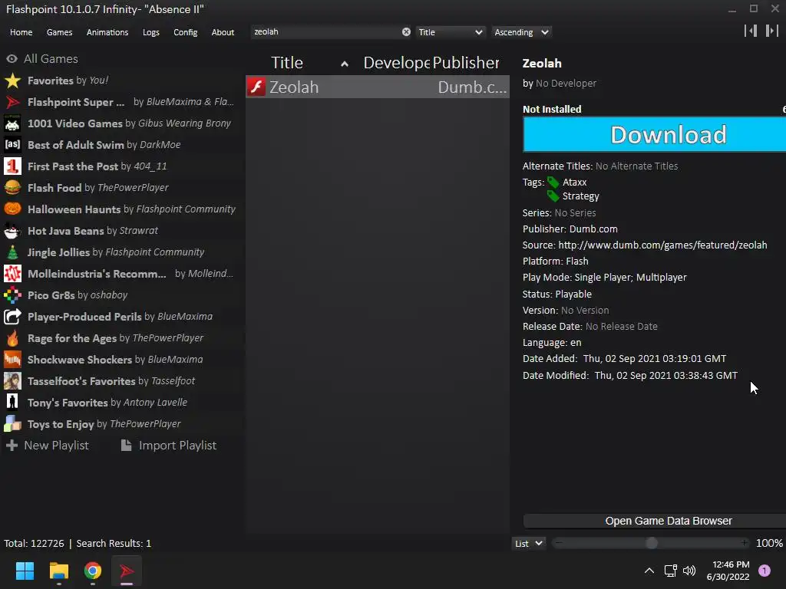Click the Strategy tag icon

tap(553, 196)
